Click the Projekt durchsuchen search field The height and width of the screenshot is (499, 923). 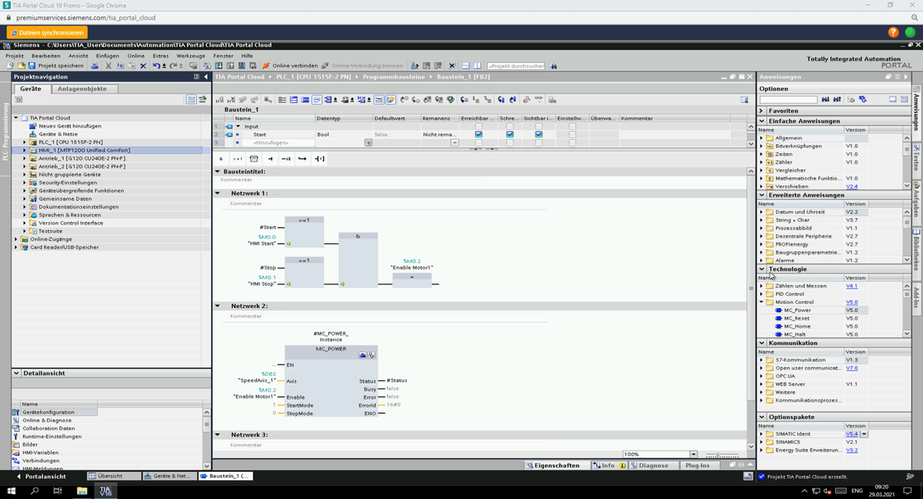click(516, 66)
